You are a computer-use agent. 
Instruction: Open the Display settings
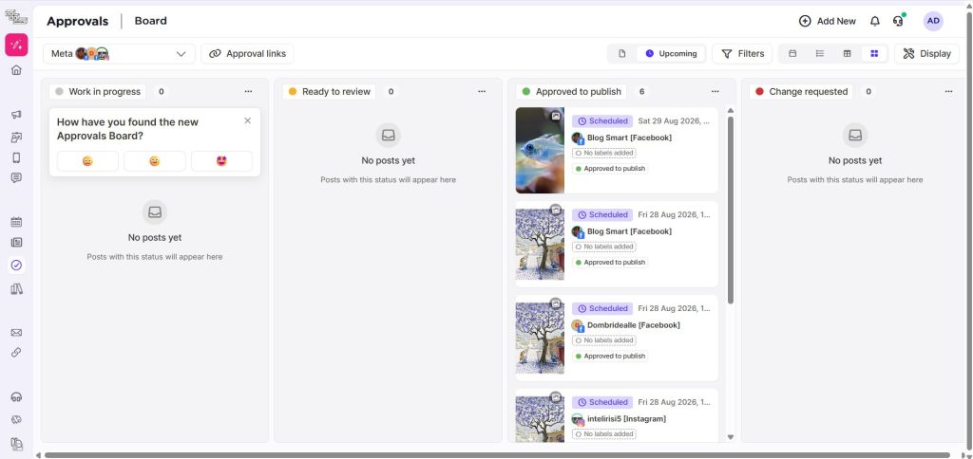pos(927,54)
